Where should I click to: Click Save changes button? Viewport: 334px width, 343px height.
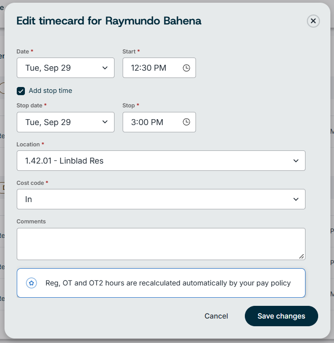click(x=282, y=316)
